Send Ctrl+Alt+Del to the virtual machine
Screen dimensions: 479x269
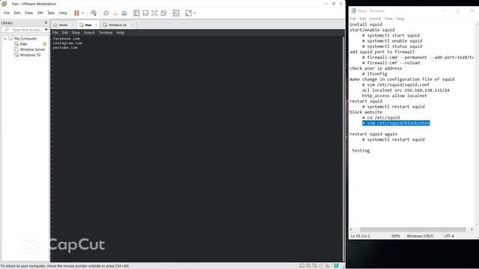94,13
